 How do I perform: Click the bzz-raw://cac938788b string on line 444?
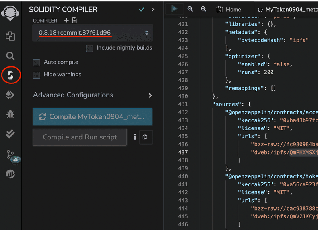(x=284, y=208)
